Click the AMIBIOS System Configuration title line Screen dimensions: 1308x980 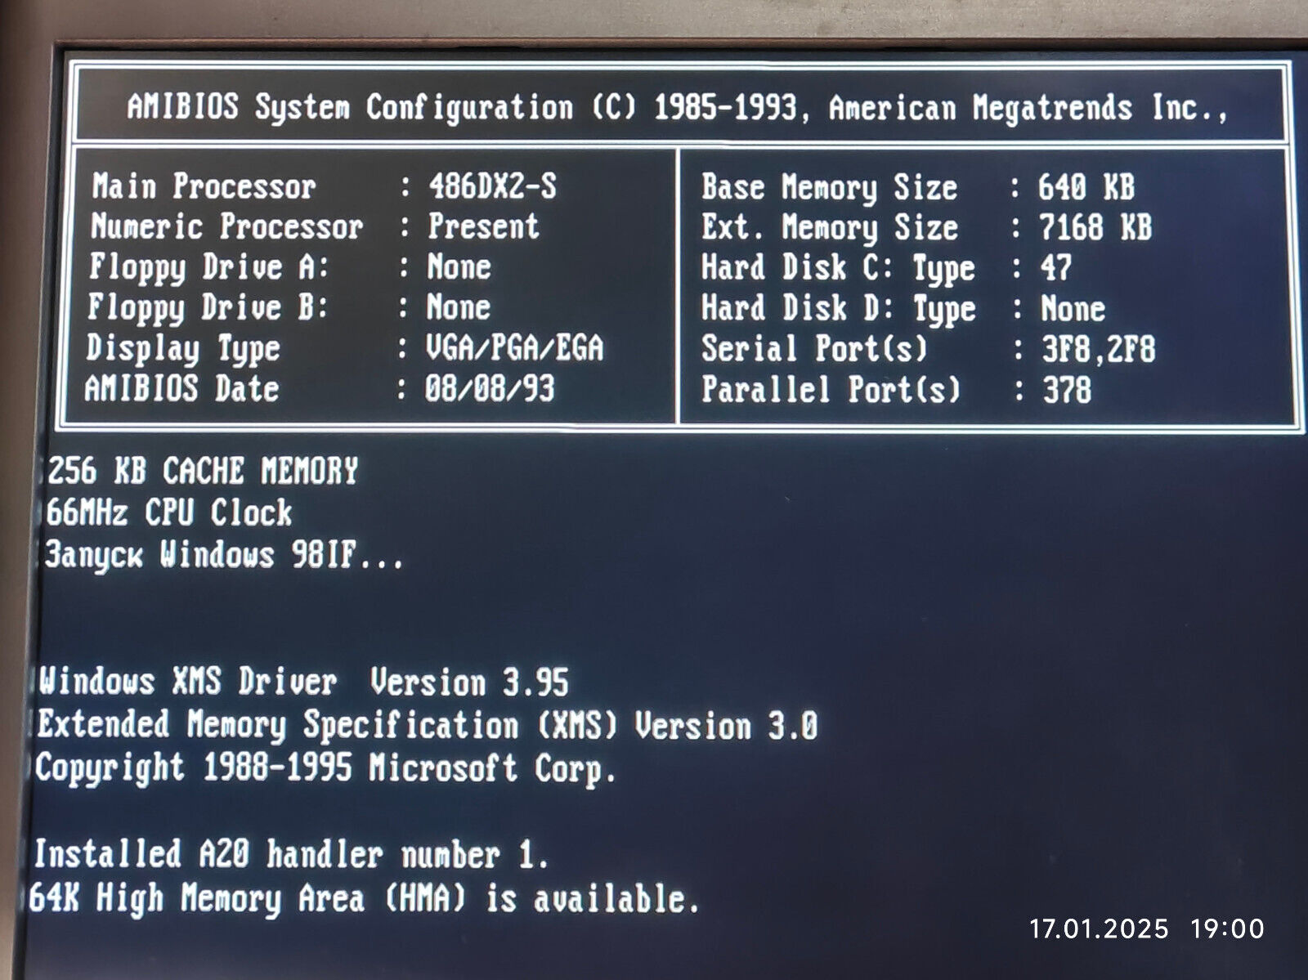tap(678, 108)
